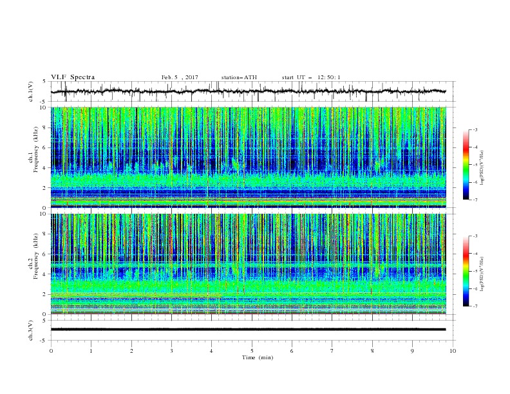Click time axis tick label '9'

(412, 351)
